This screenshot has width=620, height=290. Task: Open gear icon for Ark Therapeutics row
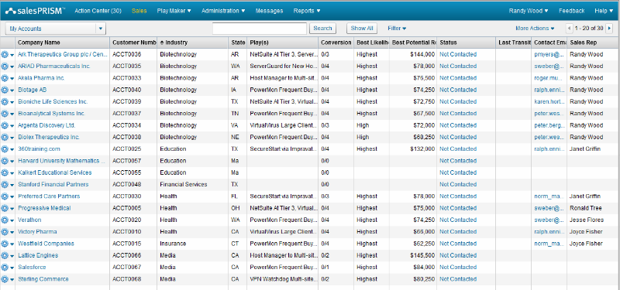coord(5,54)
